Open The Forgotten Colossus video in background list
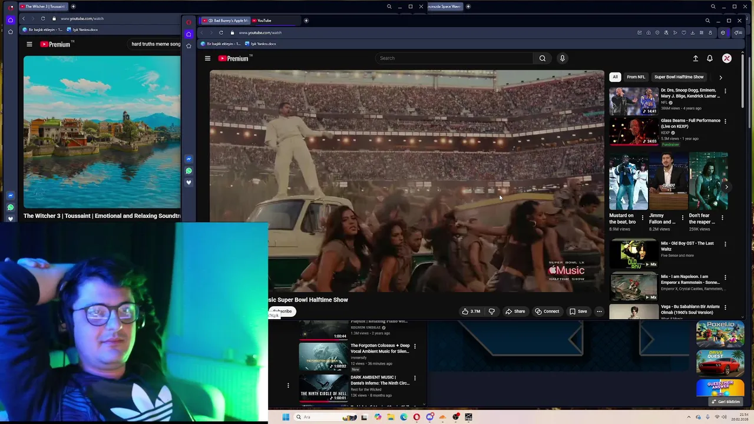This screenshot has height=424, width=754. (x=323, y=356)
